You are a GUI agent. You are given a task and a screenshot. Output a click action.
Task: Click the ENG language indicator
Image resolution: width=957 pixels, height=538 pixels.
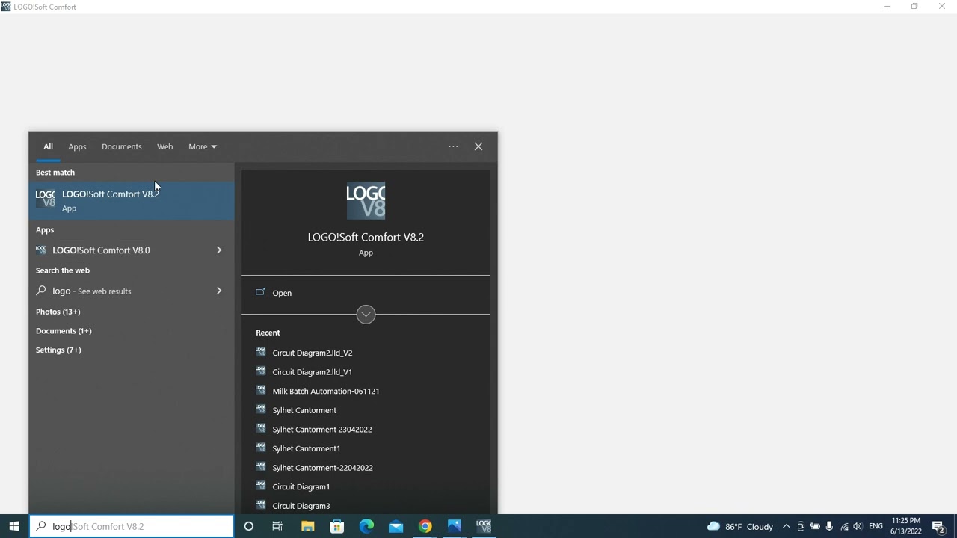876,526
